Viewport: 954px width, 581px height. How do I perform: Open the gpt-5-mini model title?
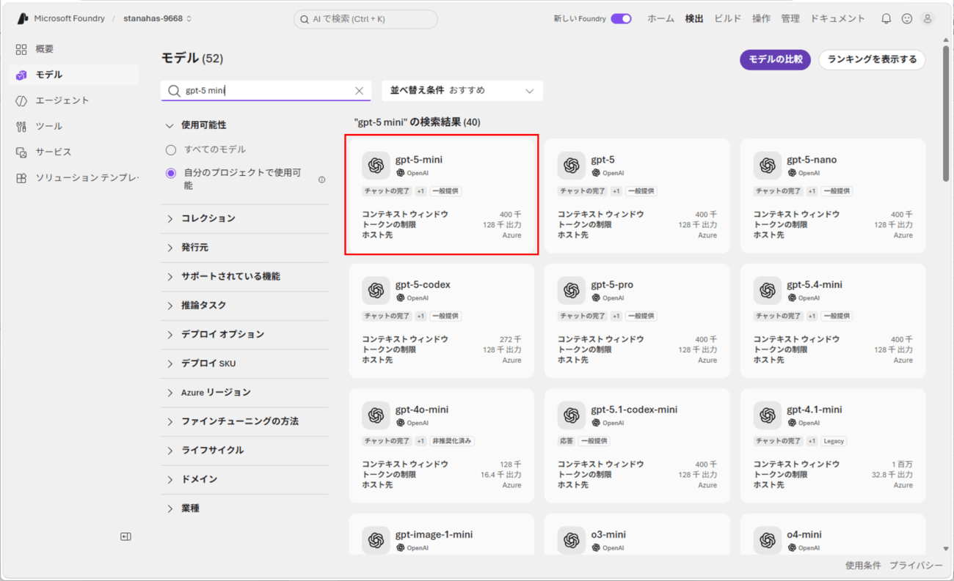point(419,160)
